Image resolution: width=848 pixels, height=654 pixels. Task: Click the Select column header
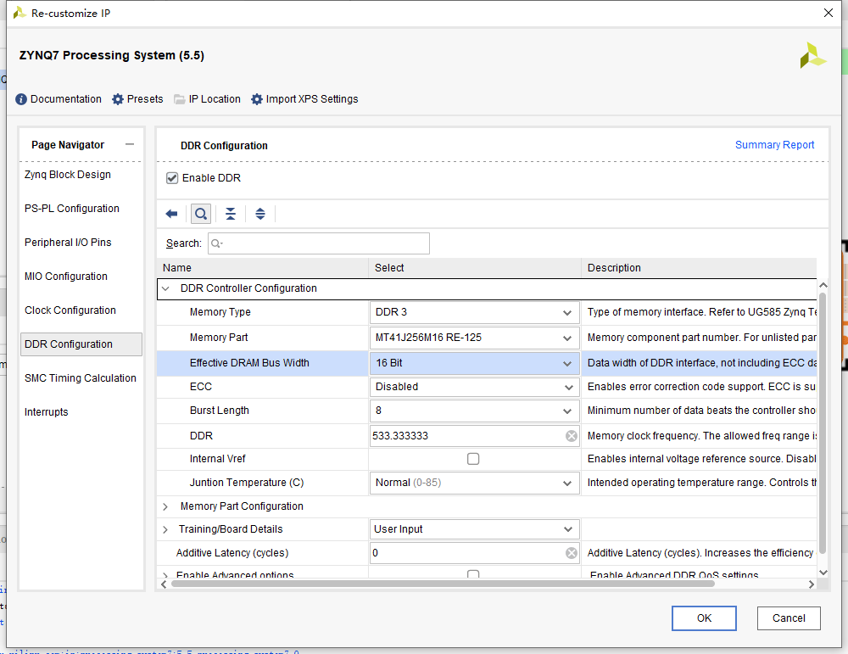tap(475, 268)
